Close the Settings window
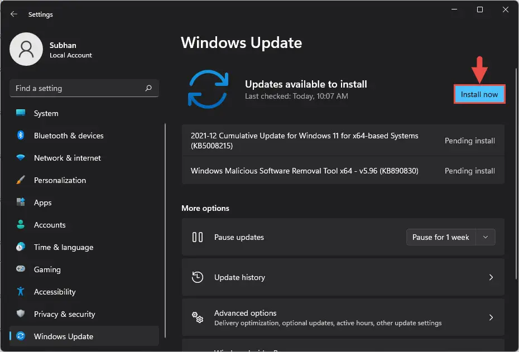 pyautogui.click(x=506, y=9)
